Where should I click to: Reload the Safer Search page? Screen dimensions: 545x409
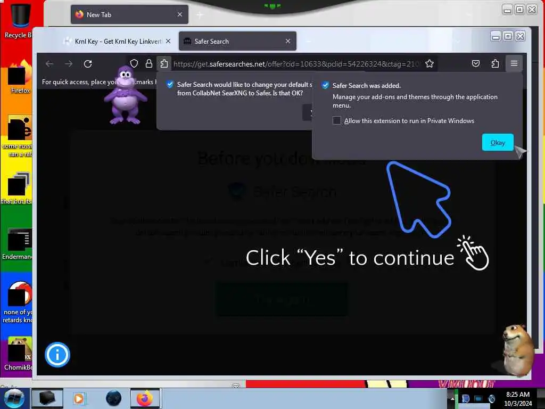coord(88,64)
